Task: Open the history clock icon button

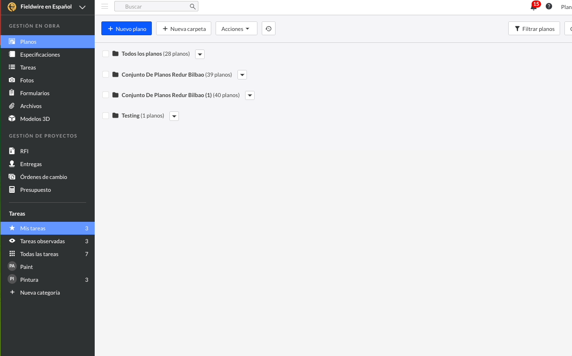Action: tap(268, 29)
